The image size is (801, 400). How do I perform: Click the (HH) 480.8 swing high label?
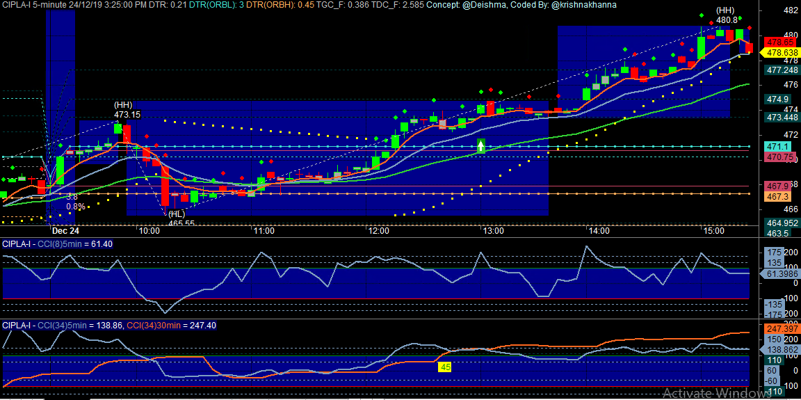[727, 16]
